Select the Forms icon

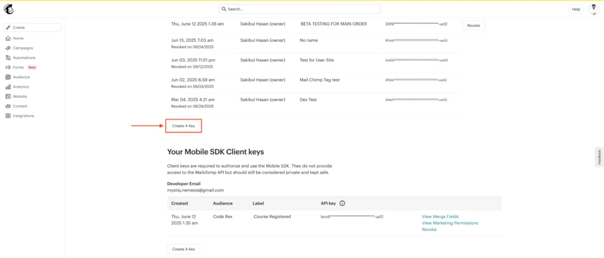click(8, 67)
